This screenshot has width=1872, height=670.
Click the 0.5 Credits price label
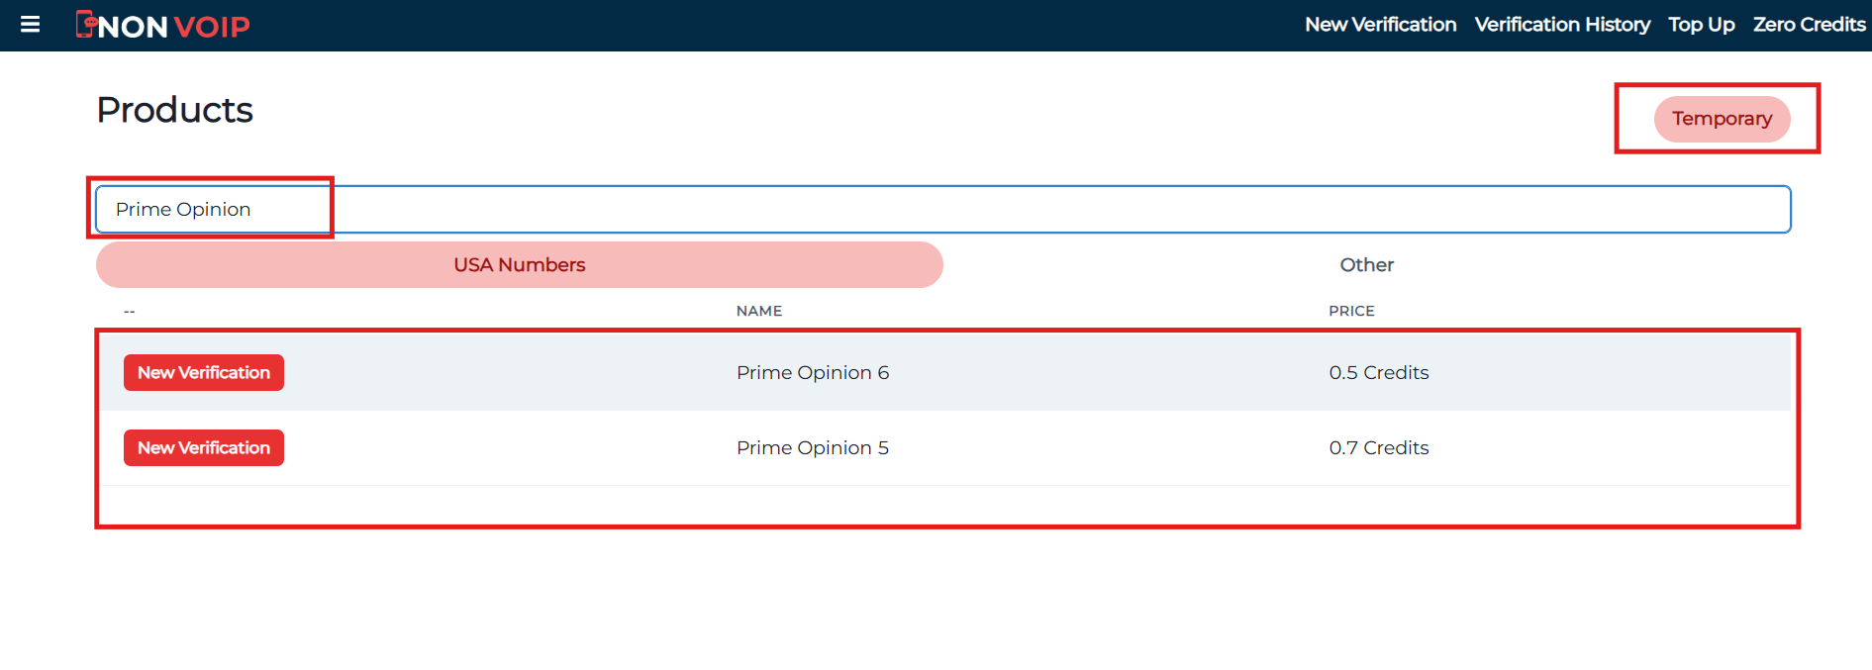coord(1379,372)
